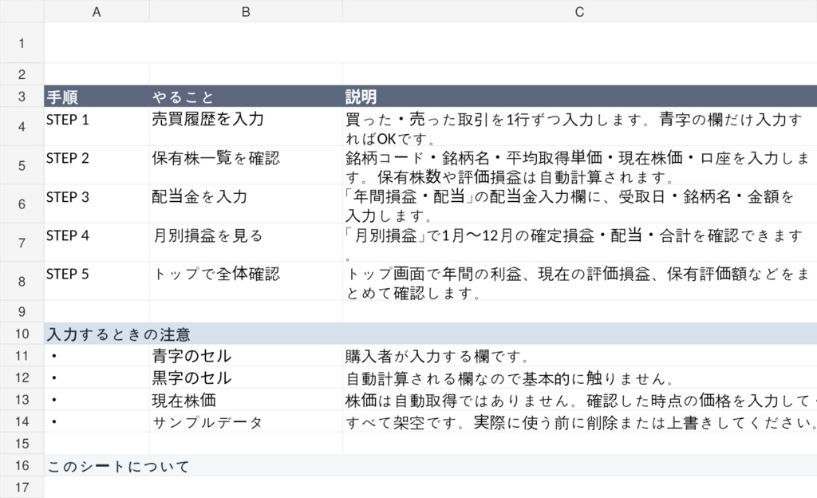Click the やること header cell
Screen dimensions: 817x498
[246, 97]
